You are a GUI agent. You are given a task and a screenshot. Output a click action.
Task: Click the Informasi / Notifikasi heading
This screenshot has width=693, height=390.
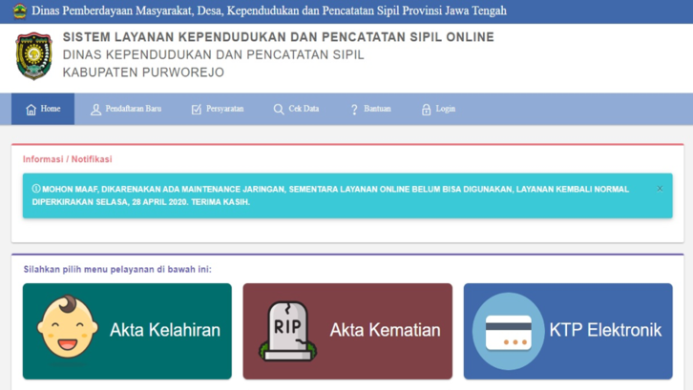(x=68, y=159)
